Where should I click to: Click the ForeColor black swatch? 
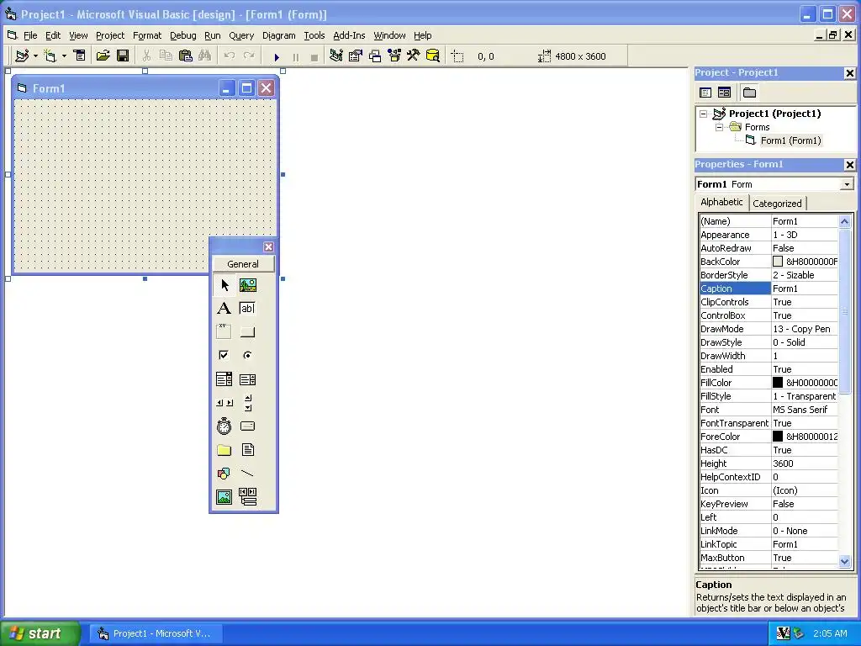pos(778,437)
